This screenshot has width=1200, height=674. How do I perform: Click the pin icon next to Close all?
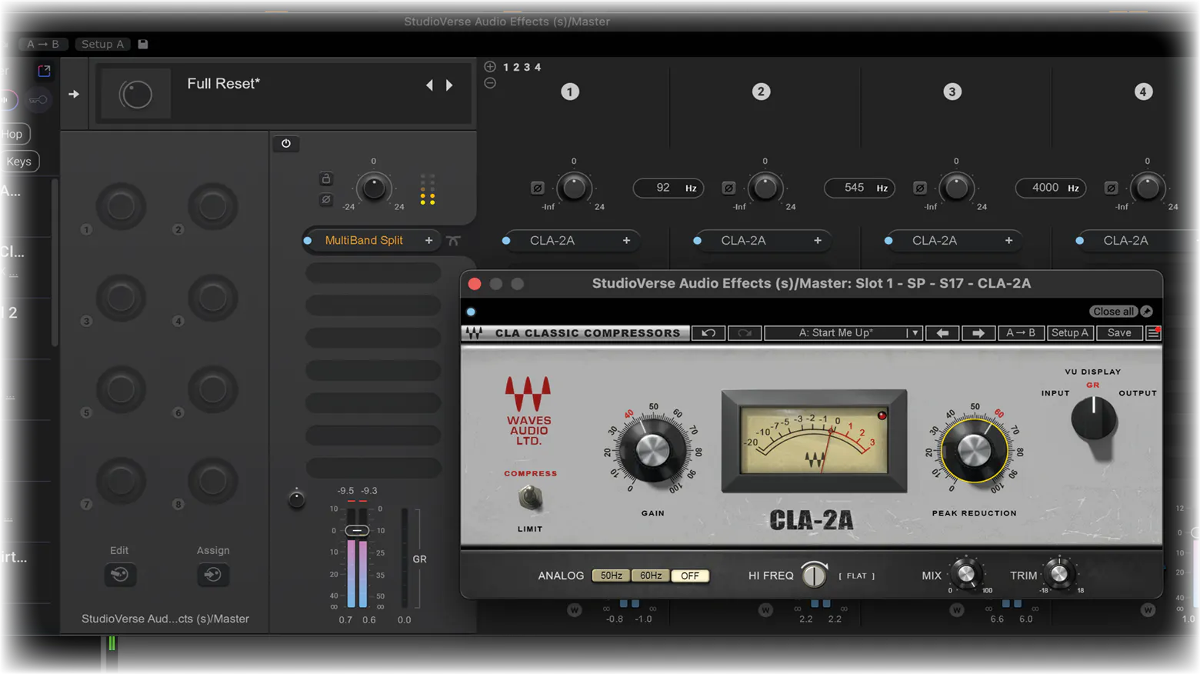1147,312
